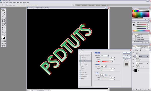Select the Brush tool
The image size is (151, 91).
pos(5,19)
